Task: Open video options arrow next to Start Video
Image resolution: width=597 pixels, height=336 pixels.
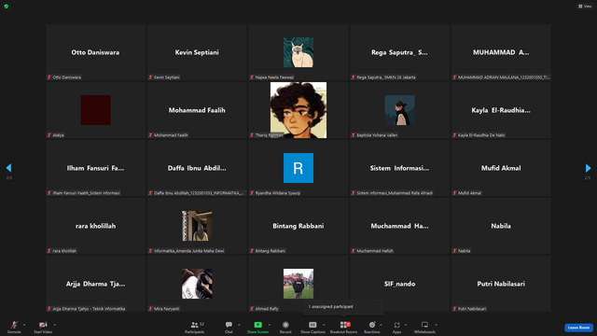Action: pyautogui.click(x=54, y=325)
